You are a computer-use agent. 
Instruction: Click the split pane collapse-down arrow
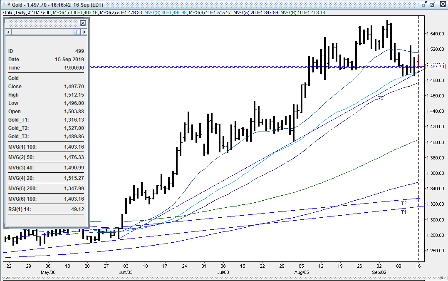click(x=14, y=278)
